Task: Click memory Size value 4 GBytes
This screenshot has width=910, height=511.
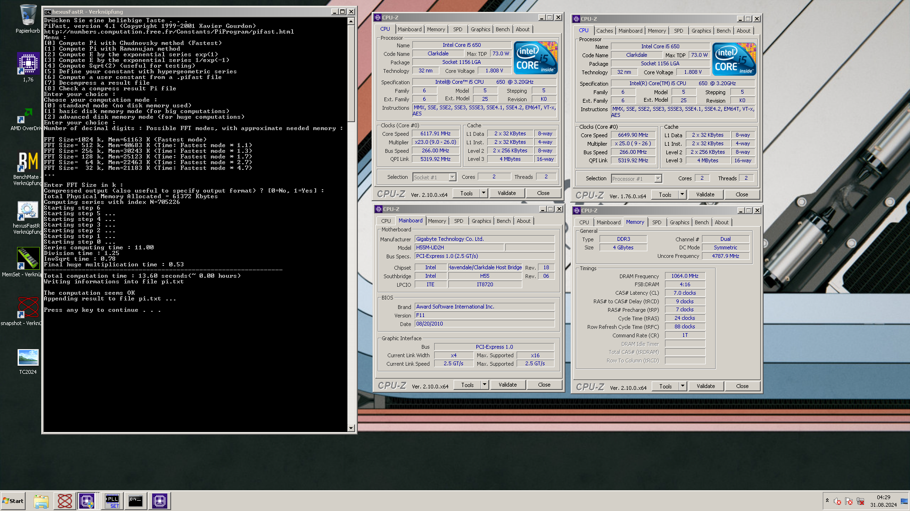Action: pyautogui.click(x=623, y=248)
